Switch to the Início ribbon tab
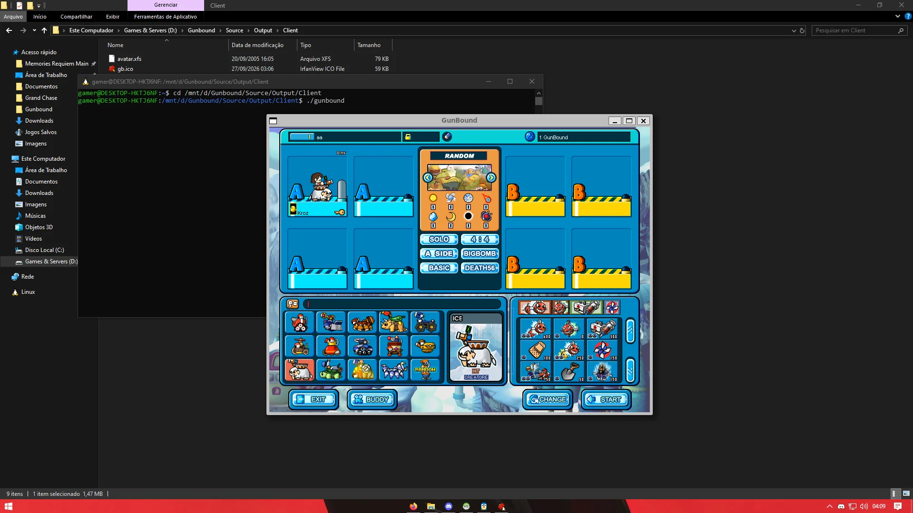Viewport: 913px width, 513px height. click(x=40, y=17)
